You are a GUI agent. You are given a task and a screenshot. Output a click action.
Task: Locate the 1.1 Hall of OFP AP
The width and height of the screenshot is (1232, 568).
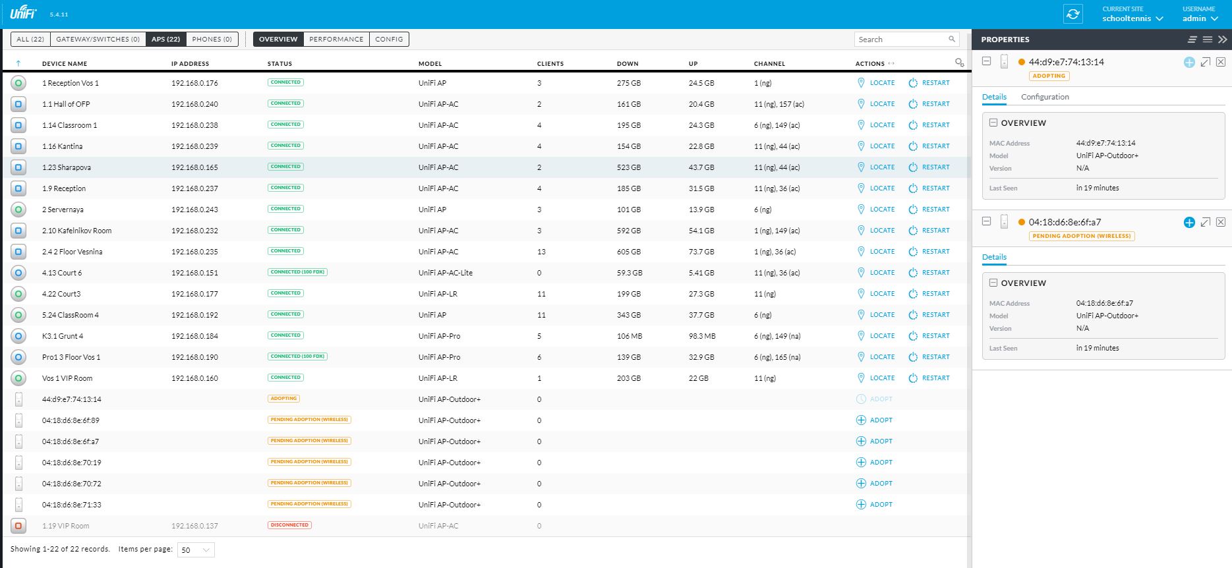(x=875, y=104)
